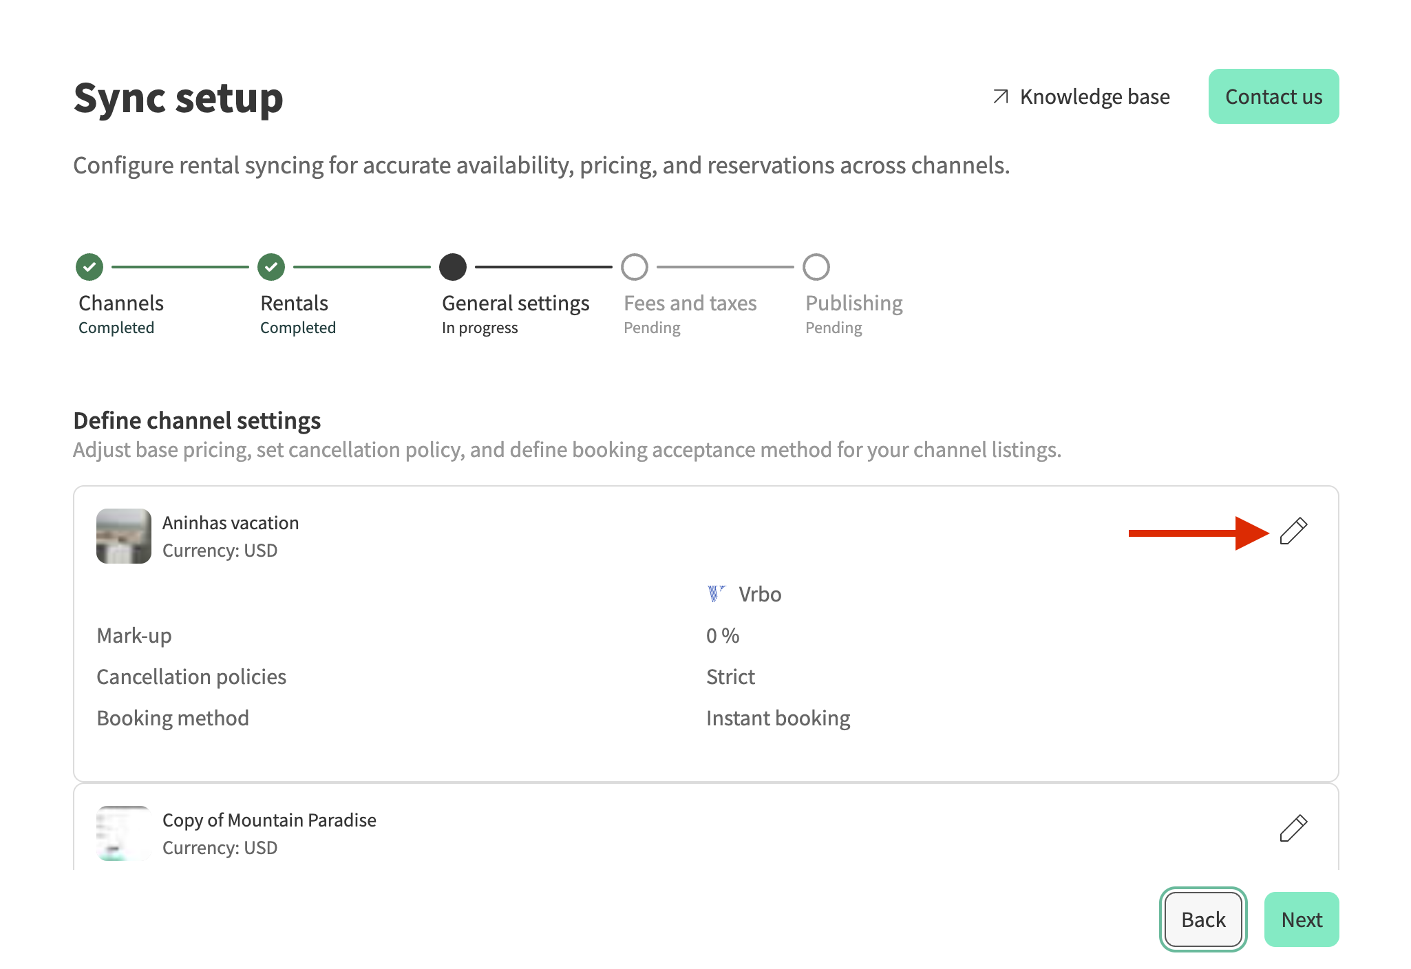
Task: Click the Vrbo logo icon
Action: [716, 593]
